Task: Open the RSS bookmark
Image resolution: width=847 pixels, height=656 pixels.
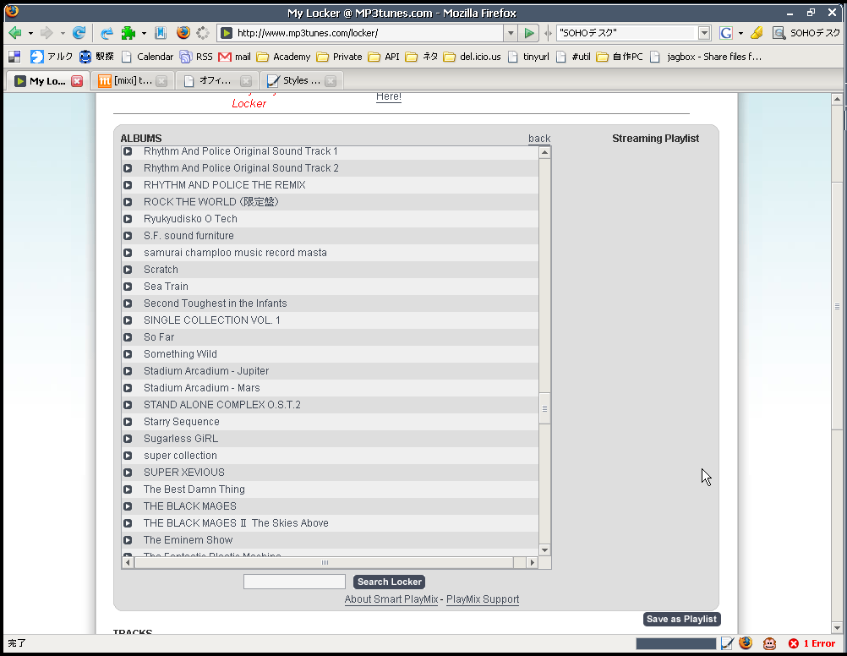Action: 196,57
